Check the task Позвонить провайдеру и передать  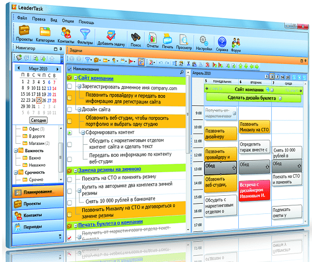click(x=69, y=98)
